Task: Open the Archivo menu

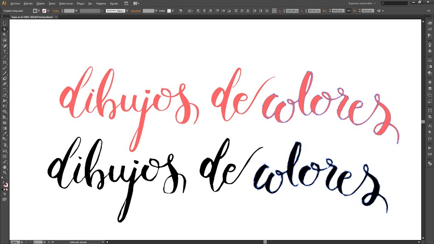Action: coord(15,3)
